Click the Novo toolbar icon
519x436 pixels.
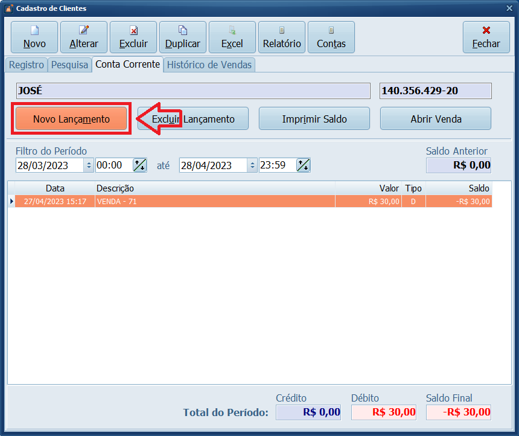pos(34,30)
